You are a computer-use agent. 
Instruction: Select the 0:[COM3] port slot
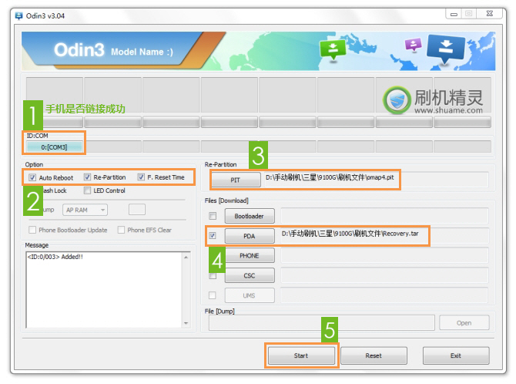[55, 147]
